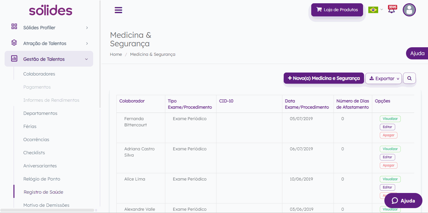The height and width of the screenshot is (213, 428).
Task: Open the hamburger menu icon
Action: 118,10
